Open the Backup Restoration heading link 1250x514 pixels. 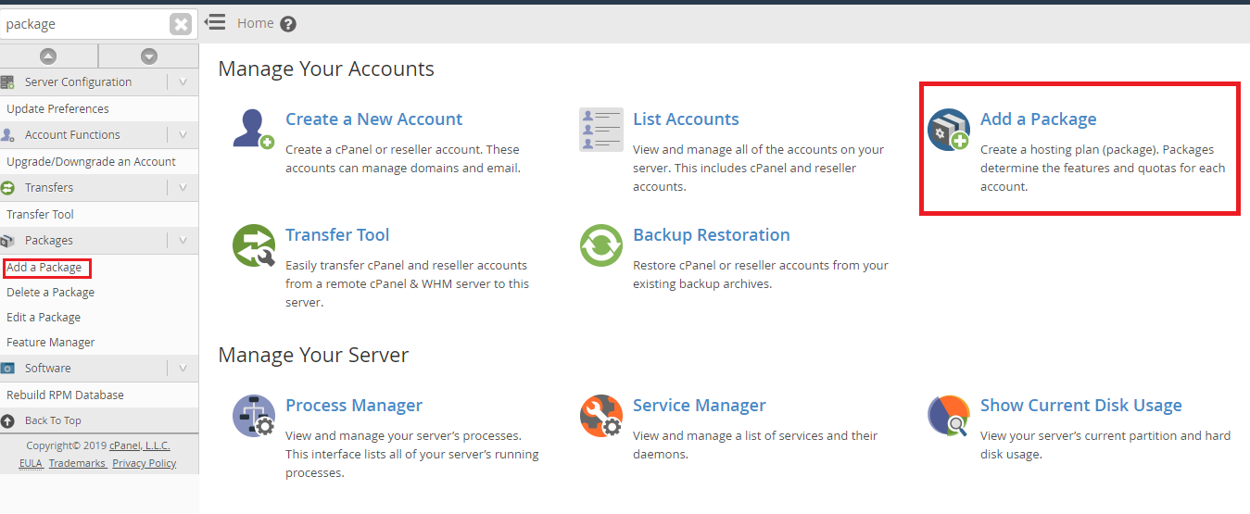pyautogui.click(x=712, y=235)
